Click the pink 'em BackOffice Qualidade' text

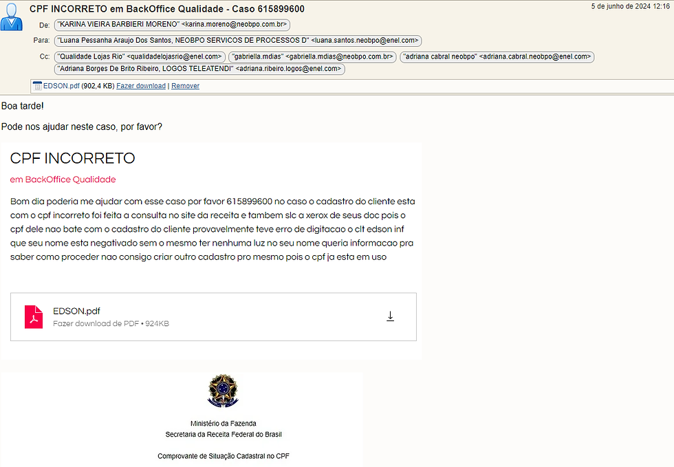63,180
